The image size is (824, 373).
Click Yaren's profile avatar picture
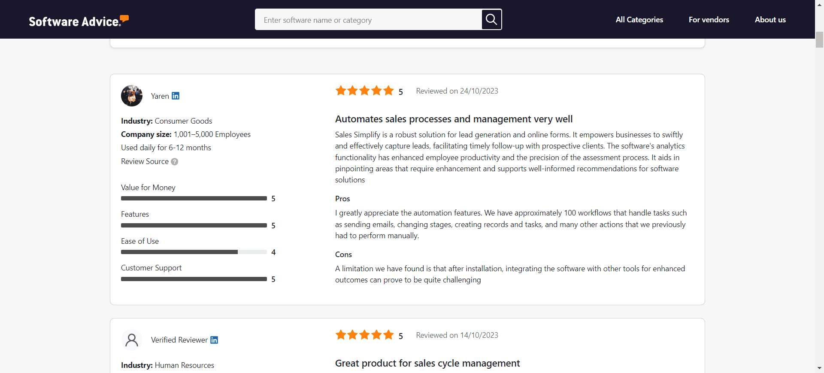(x=131, y=96)
